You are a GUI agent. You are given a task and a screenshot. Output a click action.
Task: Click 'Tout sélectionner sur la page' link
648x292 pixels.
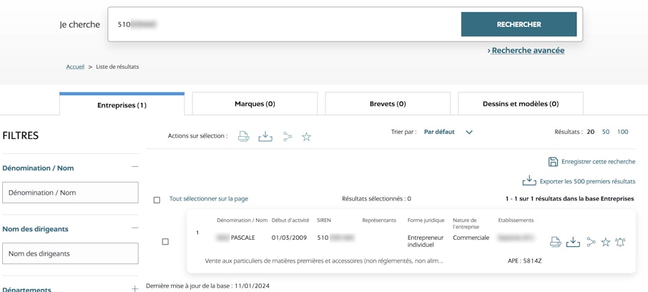[209, 198]
